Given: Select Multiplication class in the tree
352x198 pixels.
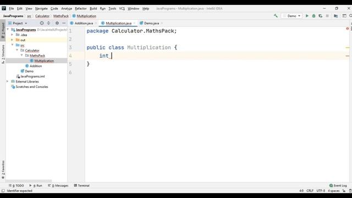Looking at the screenshot, I should pyautogui.click(x=44, y=61).
